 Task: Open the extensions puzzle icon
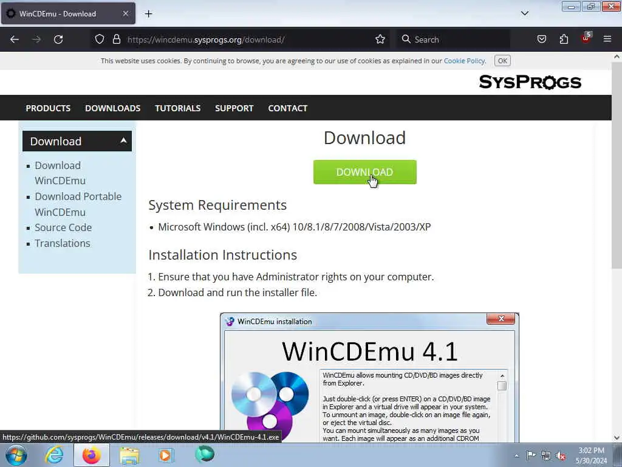564,40
